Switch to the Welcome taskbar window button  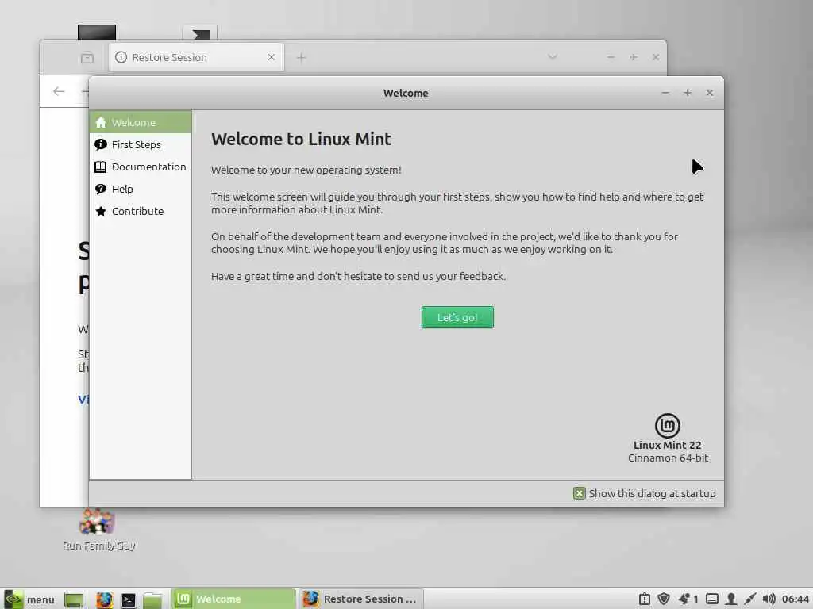tap(233, 599)
